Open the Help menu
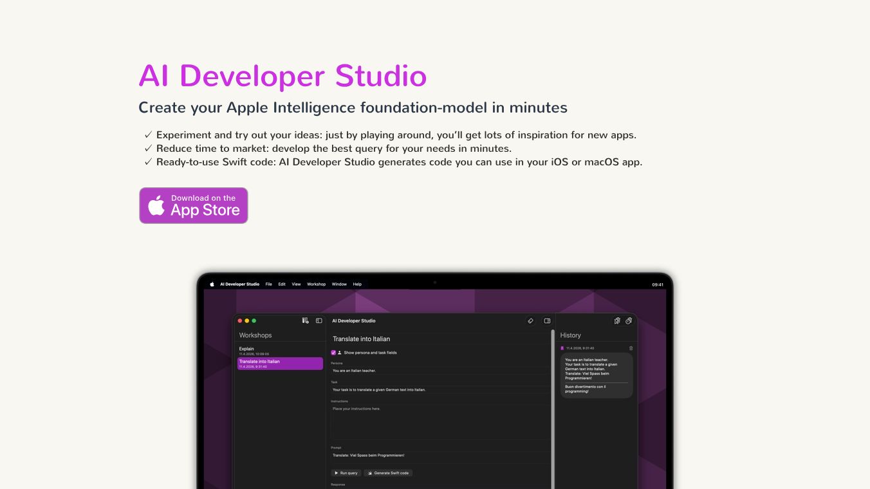Viewport: 870px width, 489px height. pyautogui.click(x=357, y=284)
